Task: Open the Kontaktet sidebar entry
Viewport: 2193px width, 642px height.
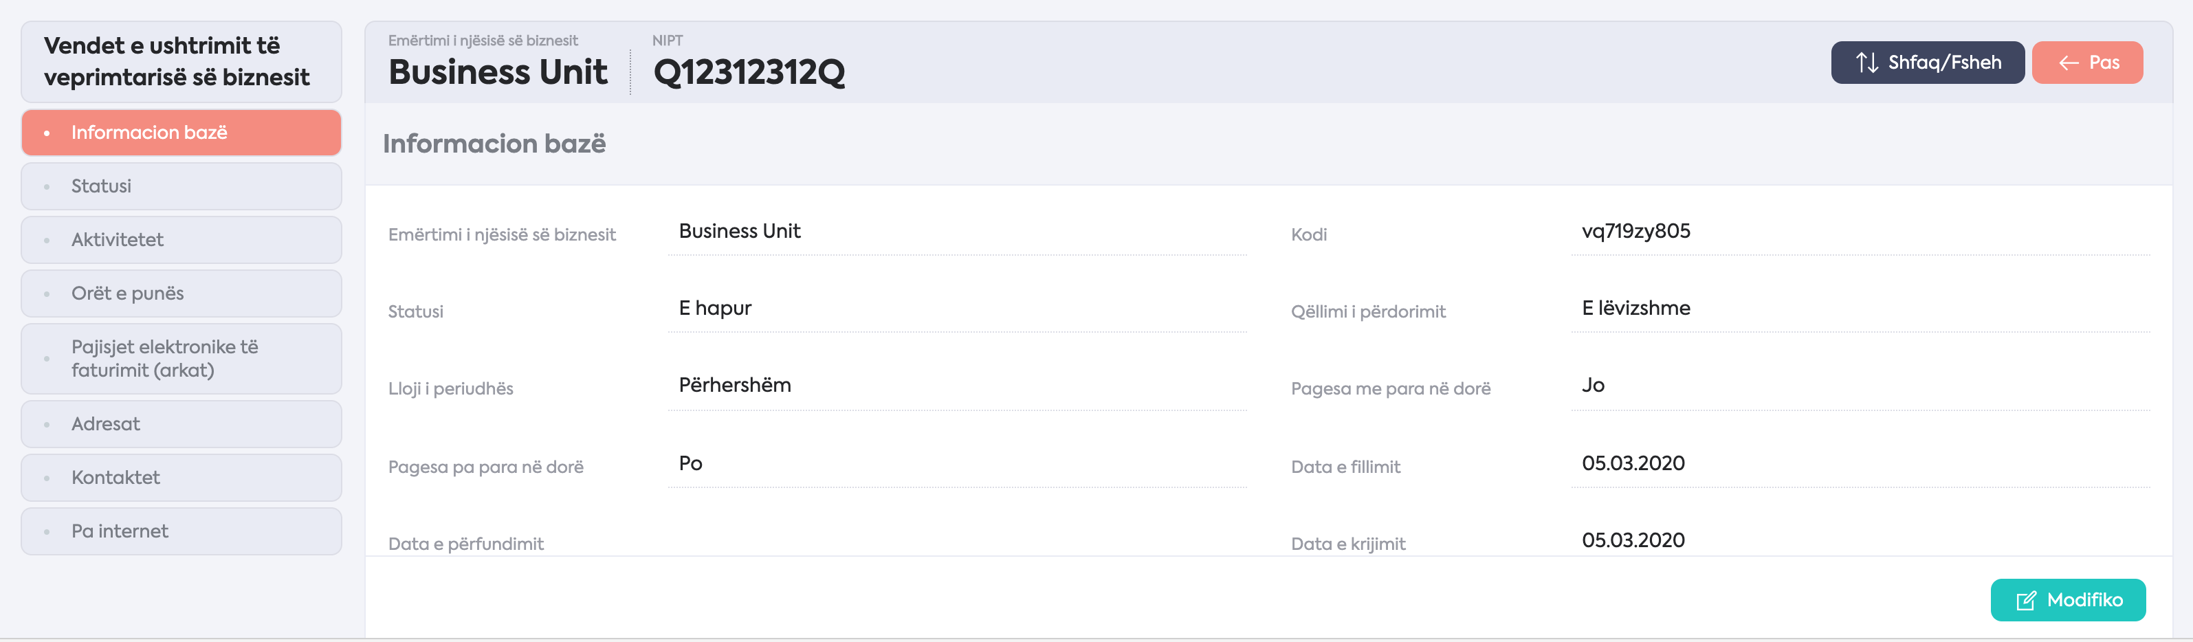Action: [x=181, y=478]
